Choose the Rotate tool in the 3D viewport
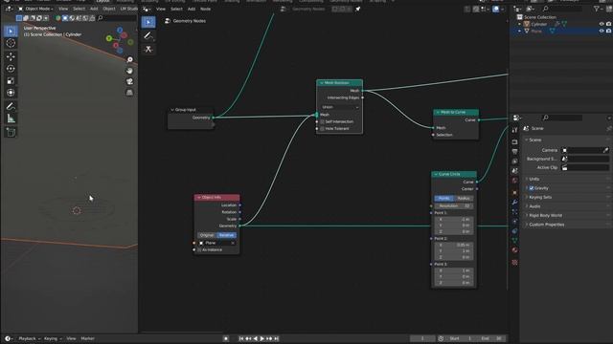 pyautogui.click(x=11, y=69)
